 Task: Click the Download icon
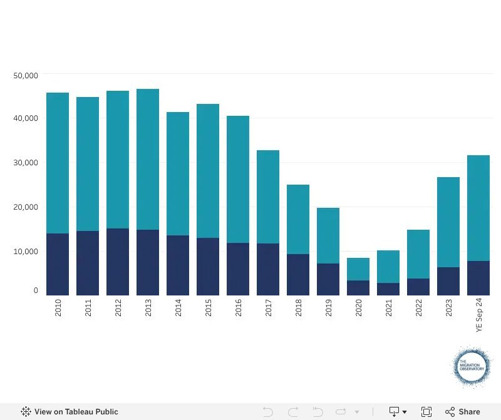point(395,412)
